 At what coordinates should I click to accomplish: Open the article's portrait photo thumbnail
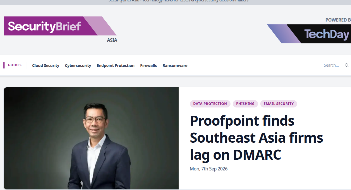coord(91,138)
